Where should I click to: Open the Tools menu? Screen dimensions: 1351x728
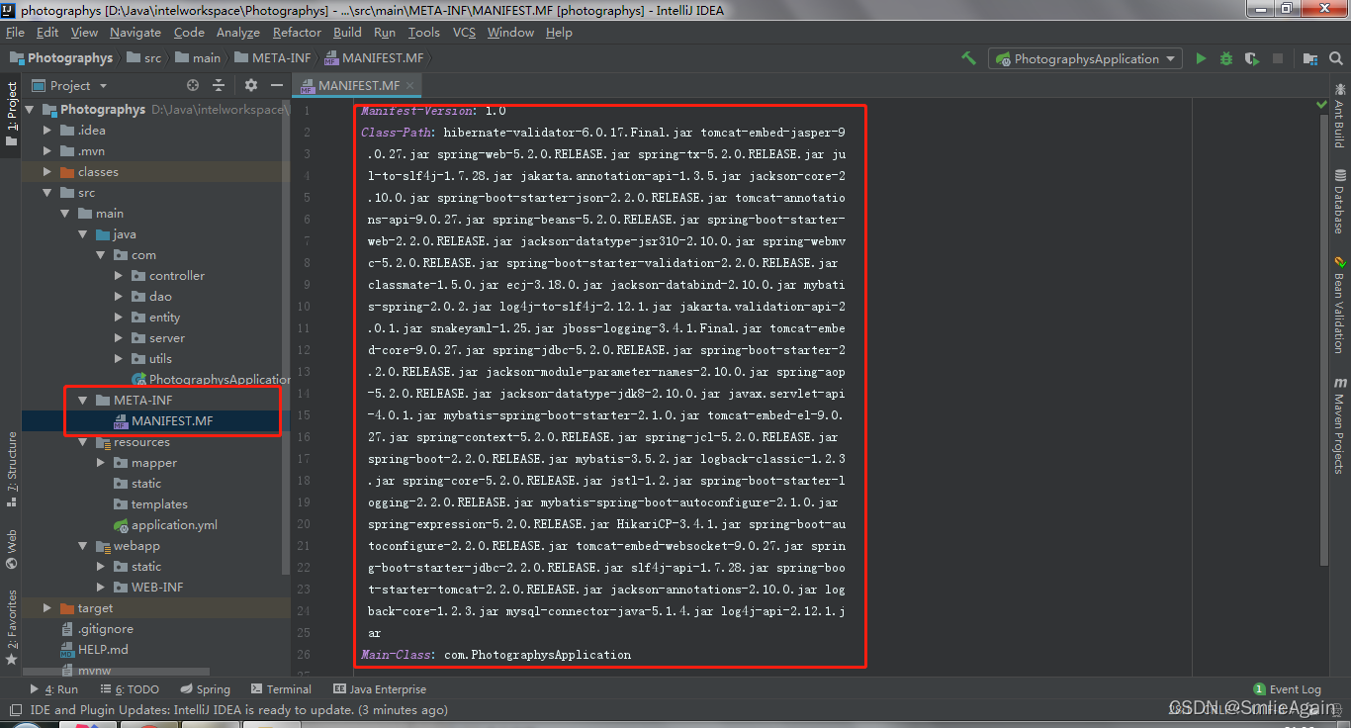[424, 33]
